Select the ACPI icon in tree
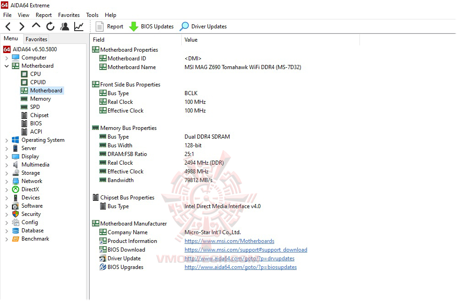457x301 pixels. (24, 132)
